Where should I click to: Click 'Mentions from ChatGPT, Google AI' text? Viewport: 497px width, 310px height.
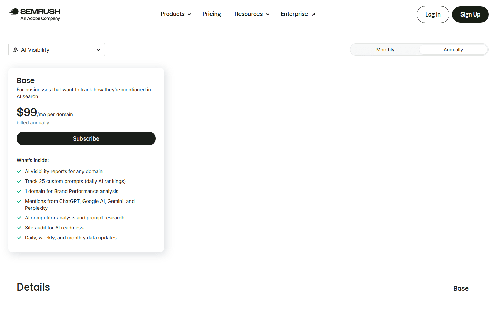[x=80, y=205]
